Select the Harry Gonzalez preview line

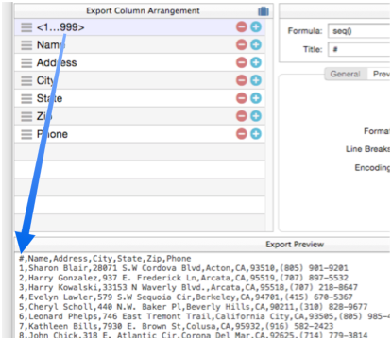[183, 278]
